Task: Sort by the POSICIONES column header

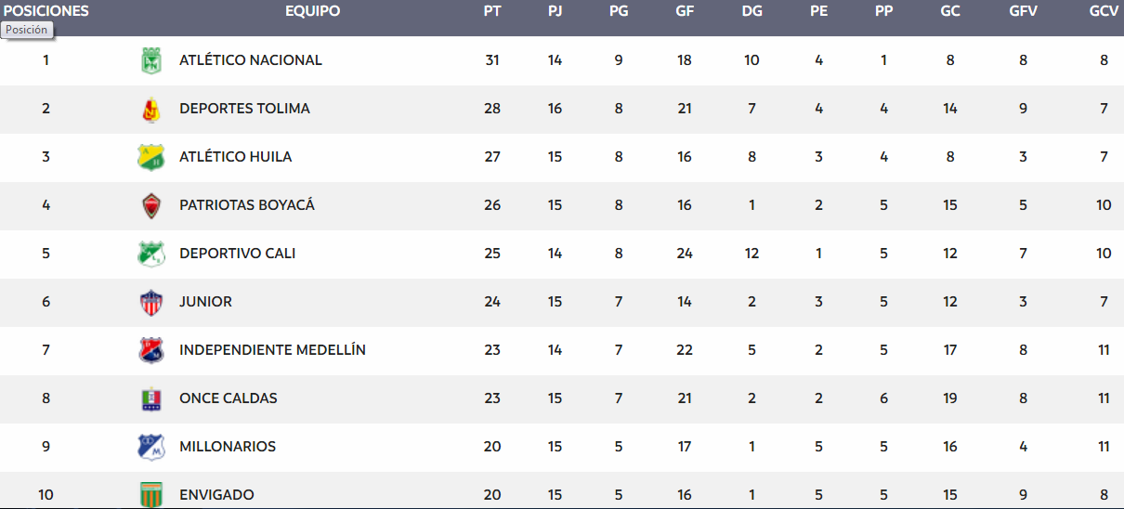Action: point(46,11)
